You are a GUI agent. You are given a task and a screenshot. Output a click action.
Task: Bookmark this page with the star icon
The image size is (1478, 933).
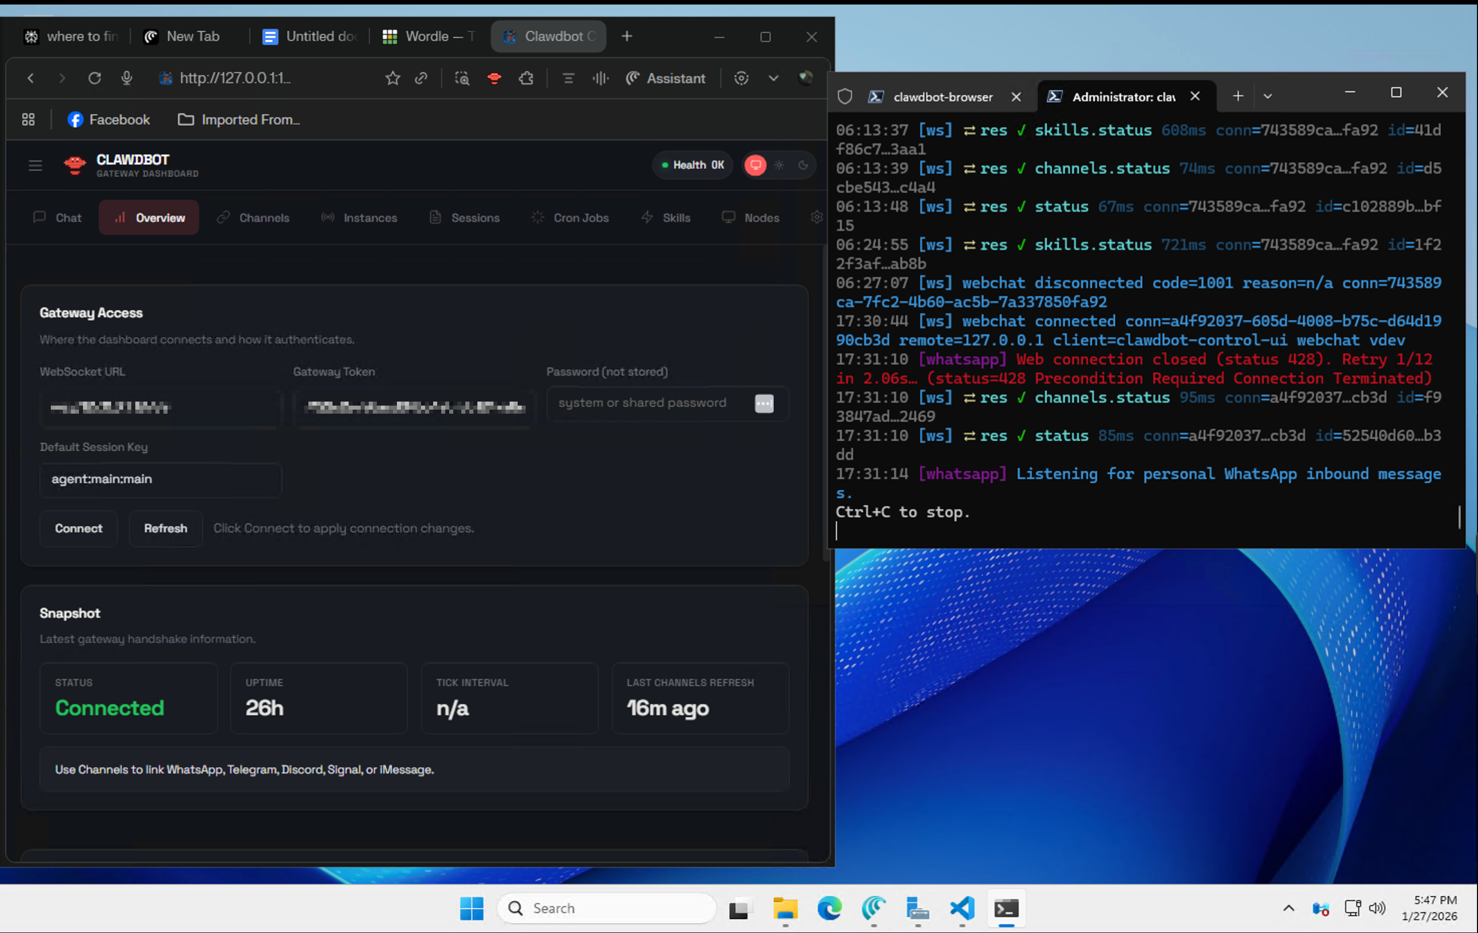[x=393, y=78]
